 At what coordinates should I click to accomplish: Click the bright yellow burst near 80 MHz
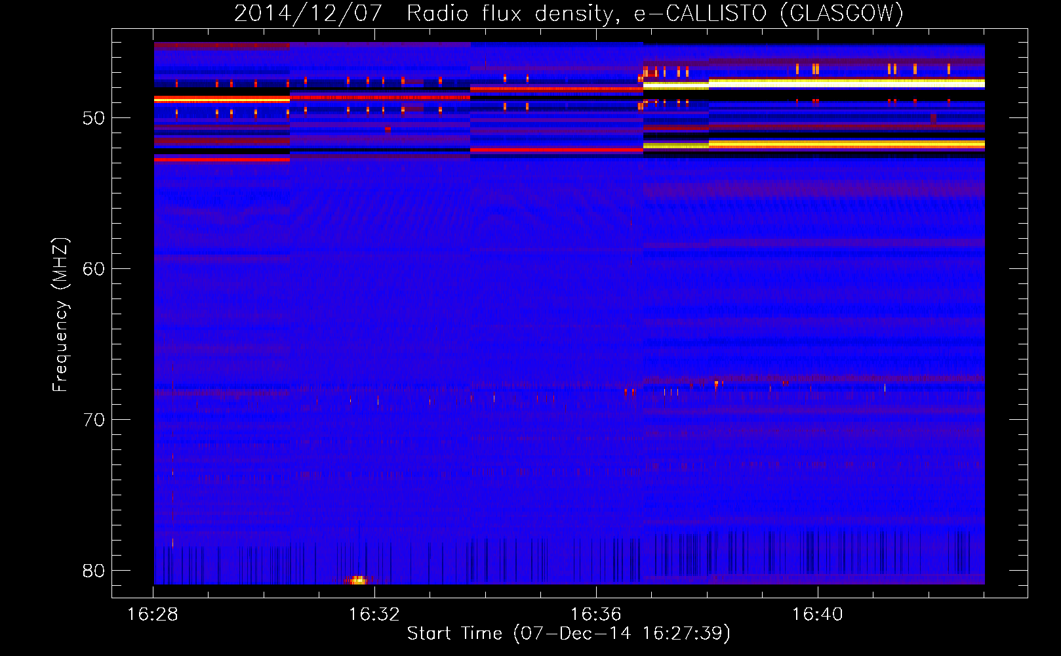pyautogui.click(x=358, y=580)
